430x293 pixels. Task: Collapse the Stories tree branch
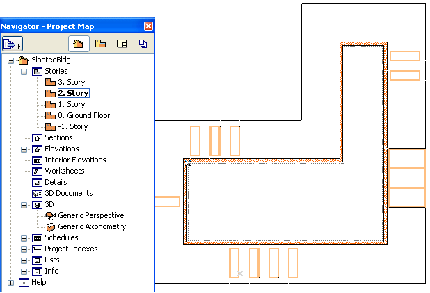click(x=24, y=72)
